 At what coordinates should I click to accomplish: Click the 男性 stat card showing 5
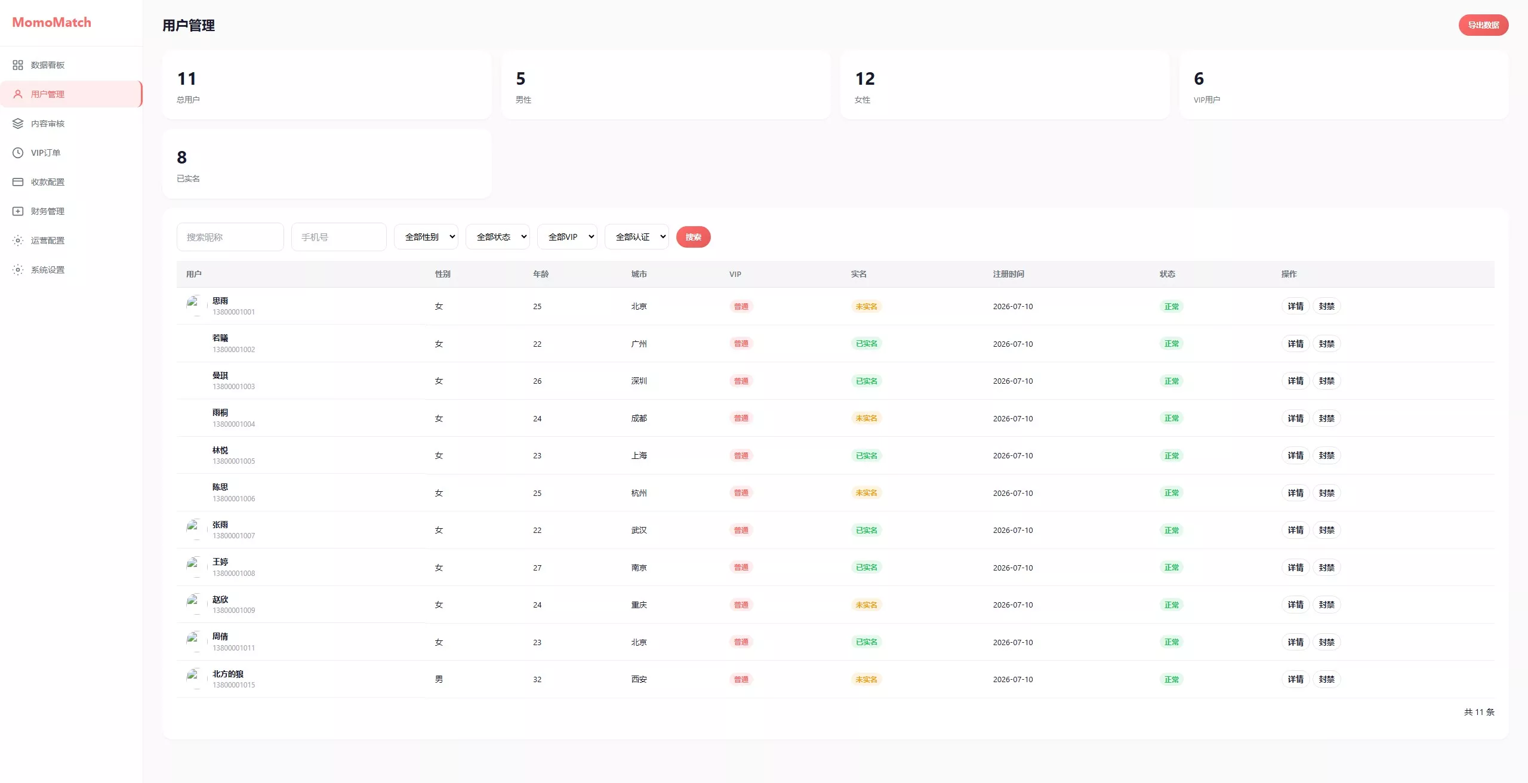point(666,85)
